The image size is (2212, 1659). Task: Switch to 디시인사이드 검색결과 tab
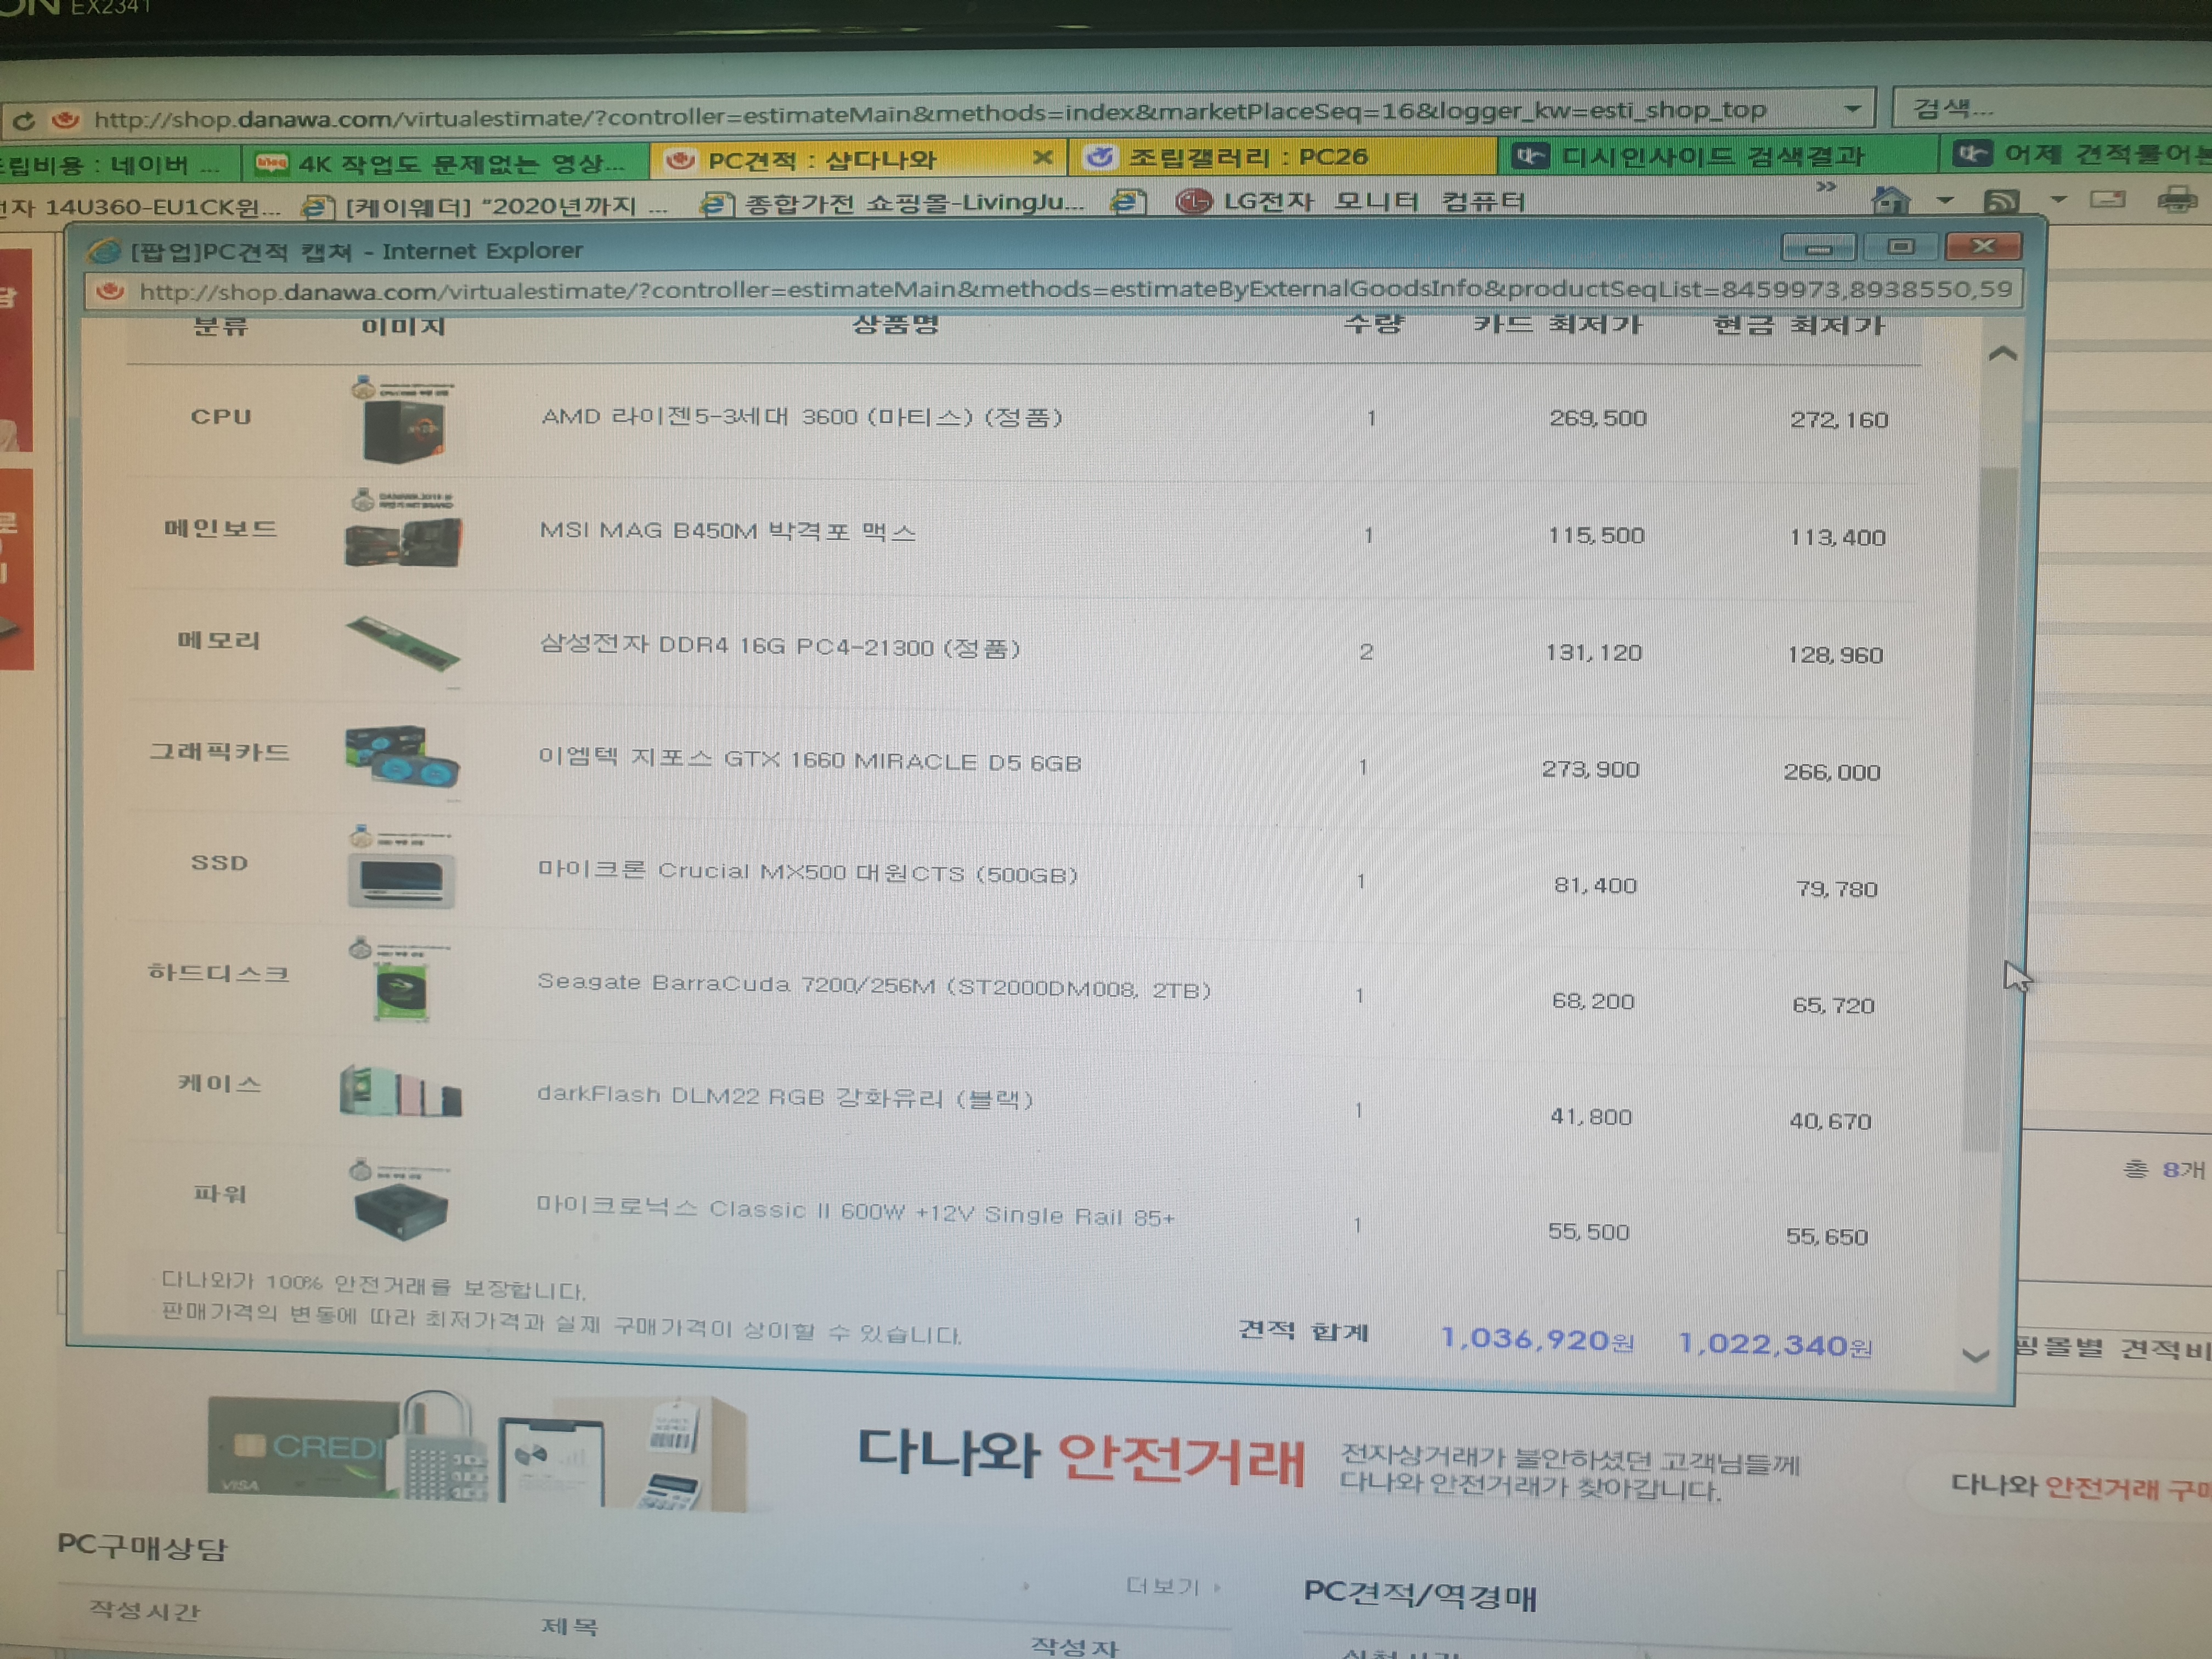pos(1710,157)
